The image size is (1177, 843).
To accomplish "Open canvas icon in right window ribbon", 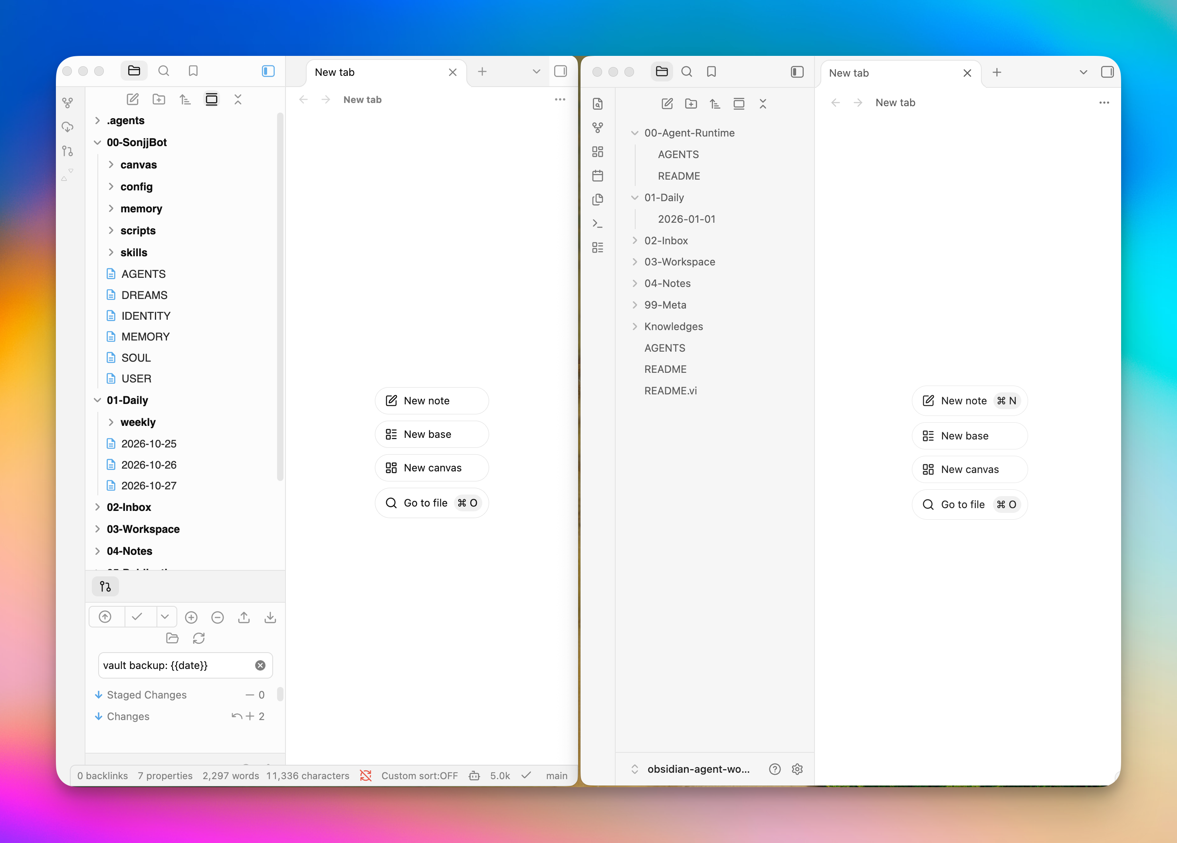I will pyautogui.click(x=598, y=152).
